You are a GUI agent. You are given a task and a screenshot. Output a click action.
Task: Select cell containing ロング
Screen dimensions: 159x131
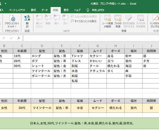coord(42,56)
